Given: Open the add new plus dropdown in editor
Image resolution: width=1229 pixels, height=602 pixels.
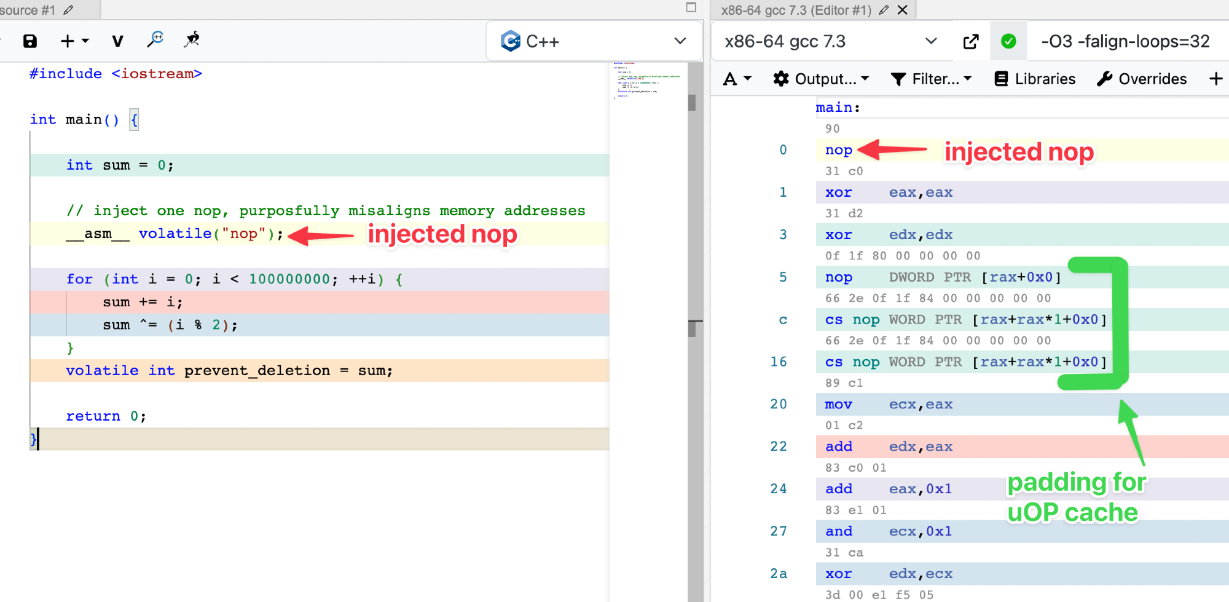Looking at the screenshot, I should pos(74,41).
